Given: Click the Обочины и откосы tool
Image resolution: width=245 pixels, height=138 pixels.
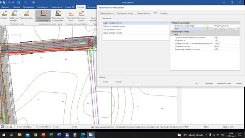Looking at the screenshot, I should click(x=82, y=16).
